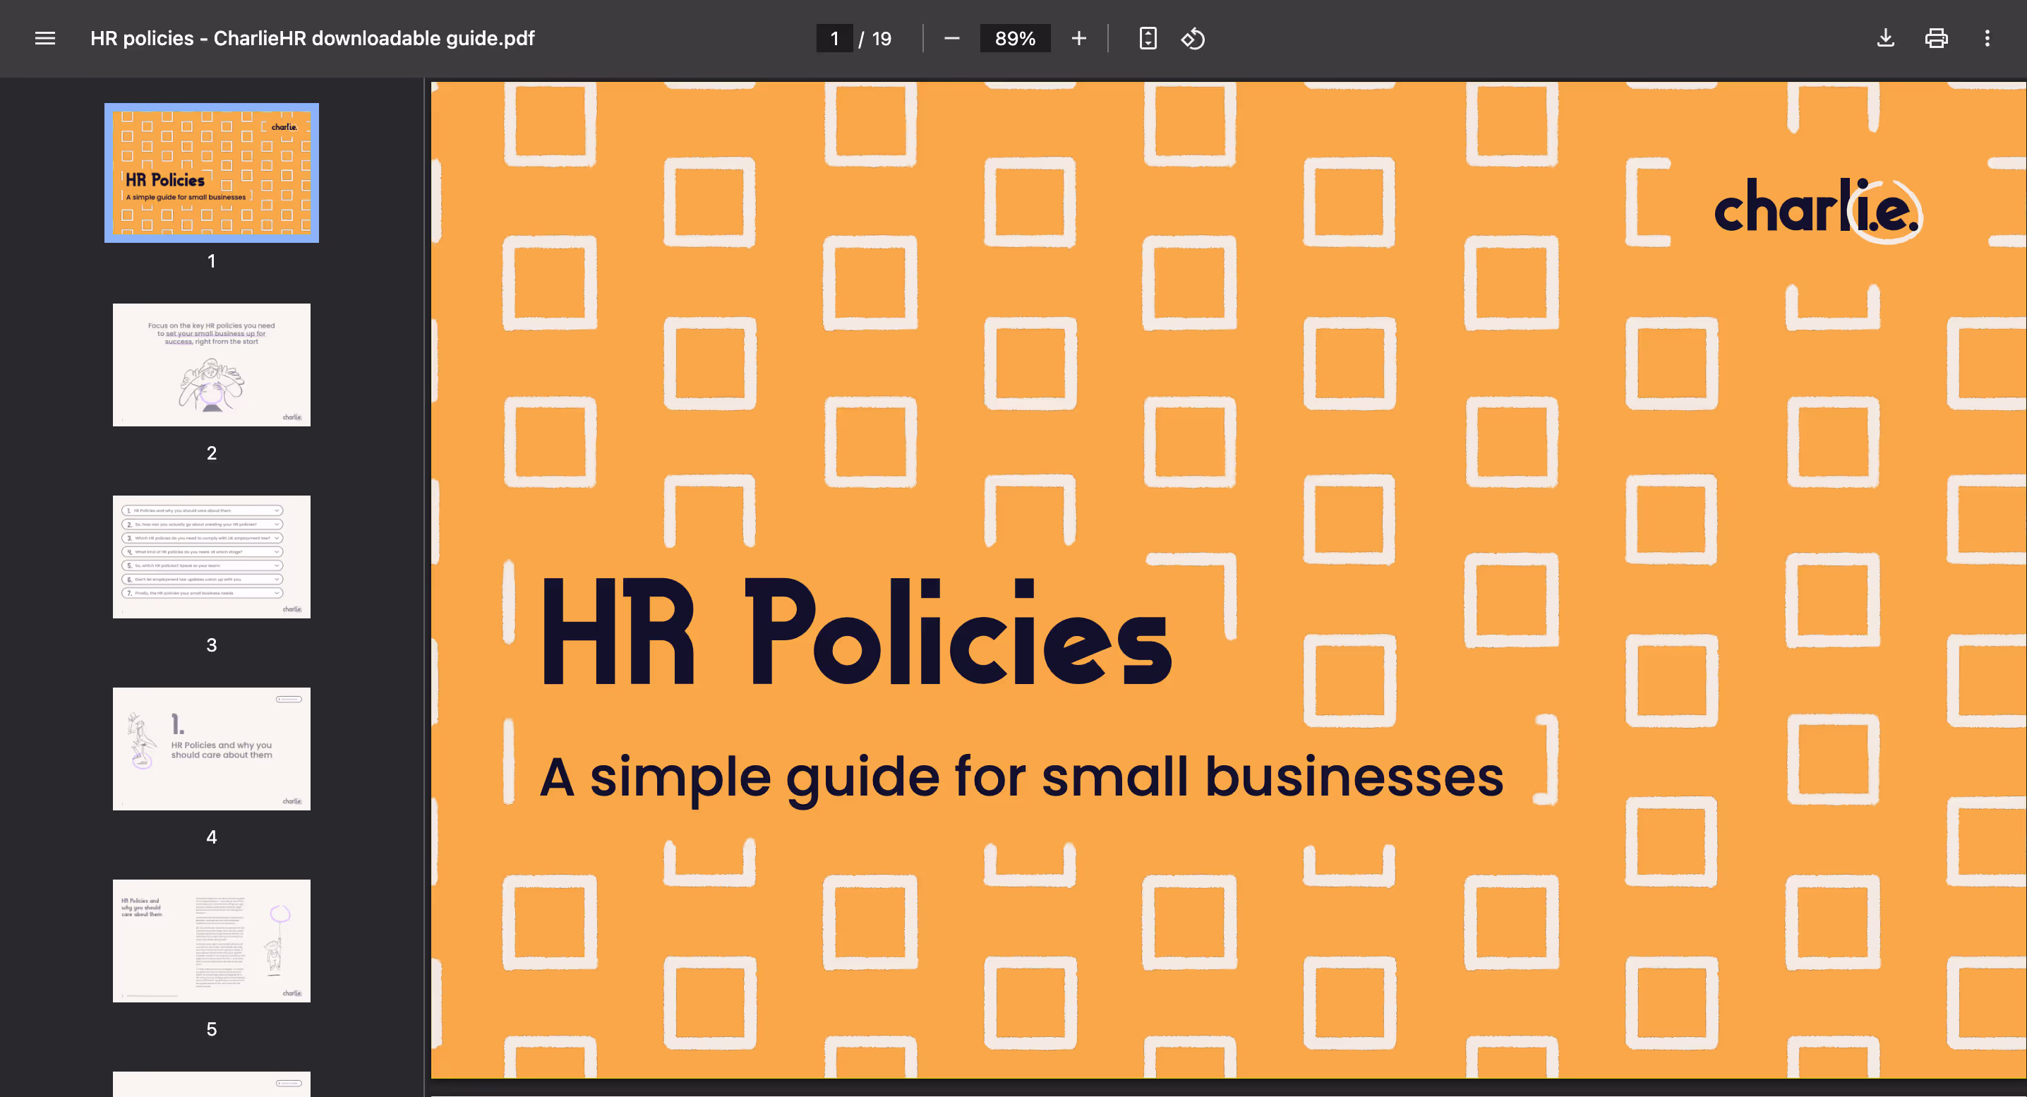Select the page 1 cover thumbnail

pos(211,173)
